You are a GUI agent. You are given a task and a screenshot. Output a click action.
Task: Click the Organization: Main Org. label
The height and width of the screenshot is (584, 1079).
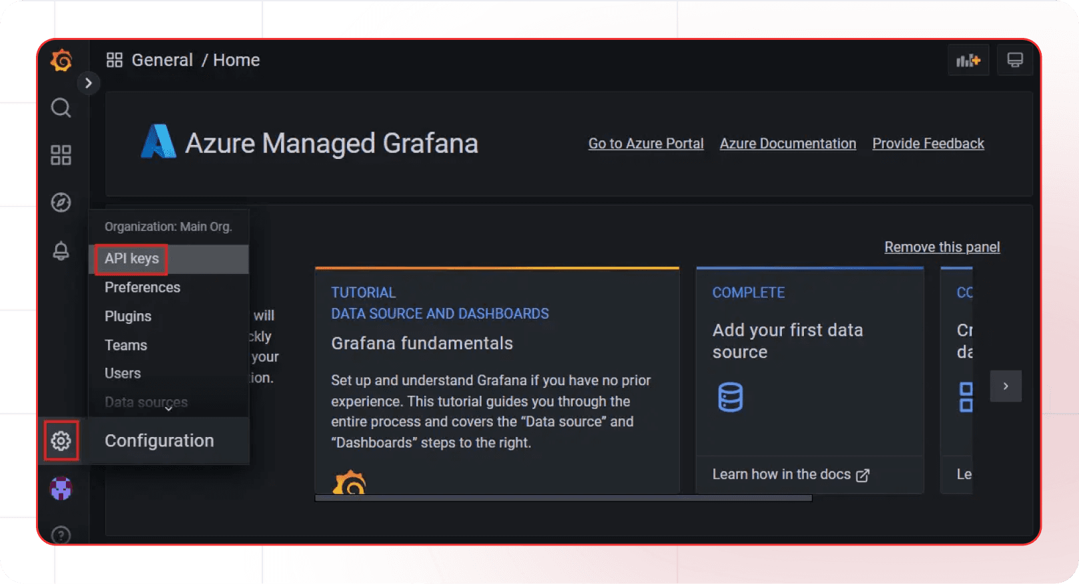click(169, 227)
